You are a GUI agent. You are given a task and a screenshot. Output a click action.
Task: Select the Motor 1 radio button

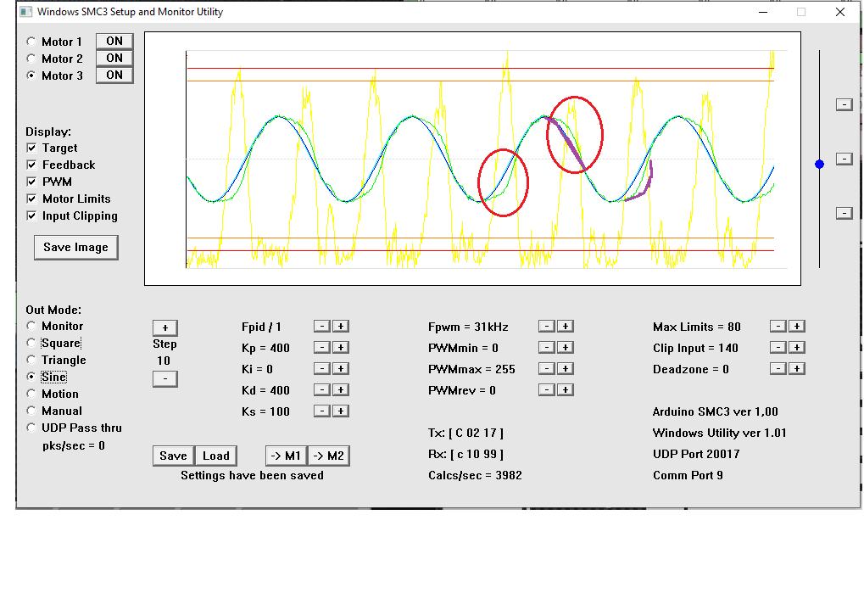click(x=32, y=42)
